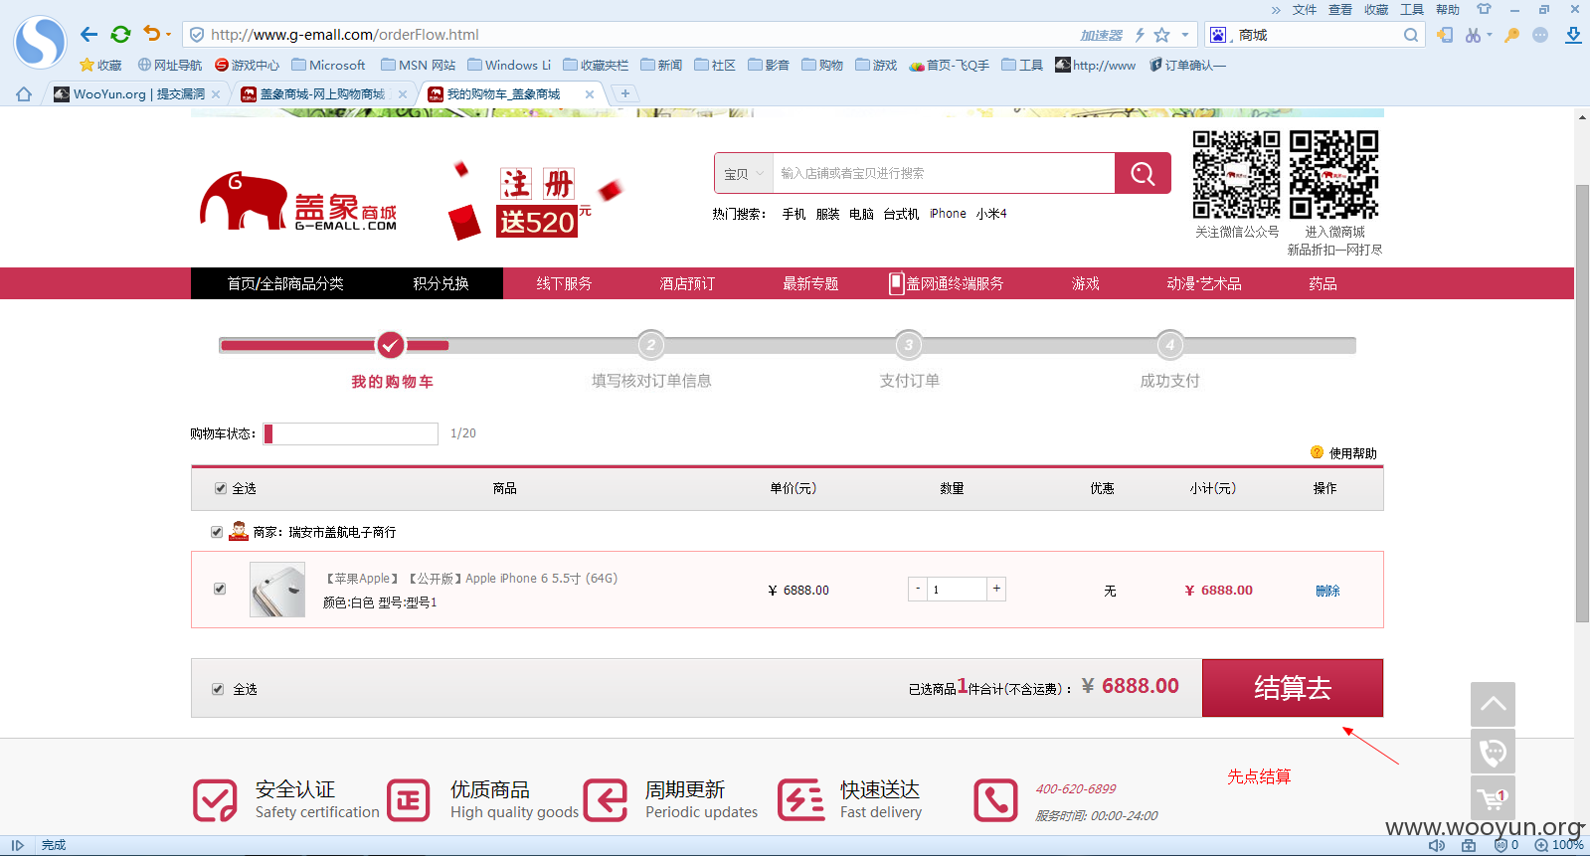
Task: Click the Baidu paw search engine icon
Action: click(x=1218, y=35)
